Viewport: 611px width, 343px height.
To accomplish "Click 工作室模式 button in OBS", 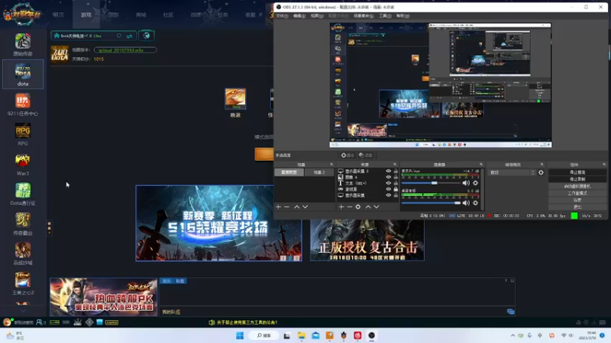I will pyautogui.click(x=577, y=194).
